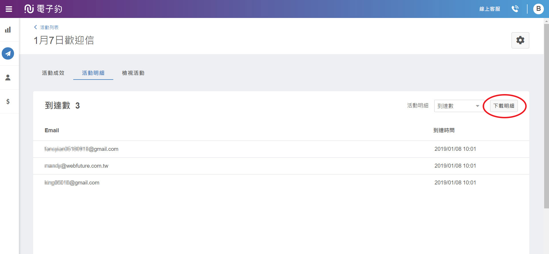Click the 下載明細 button
This screenshot has height=254, width=549.
tap(504, 106)
